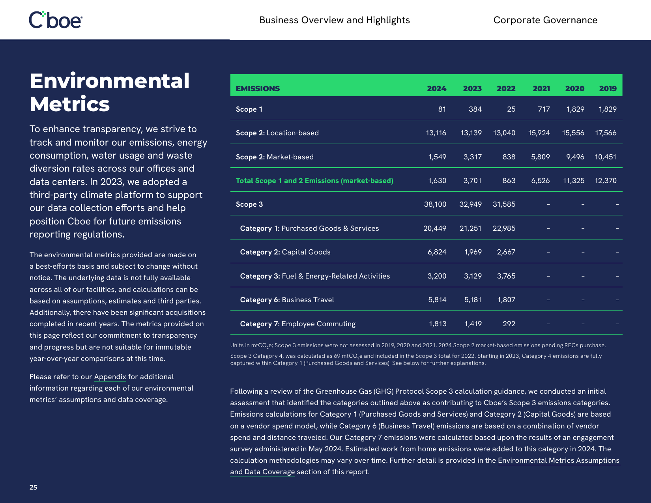Click Total Scope 1 and 2 Emissions label

pyautogui.click(x=314, y=181)
